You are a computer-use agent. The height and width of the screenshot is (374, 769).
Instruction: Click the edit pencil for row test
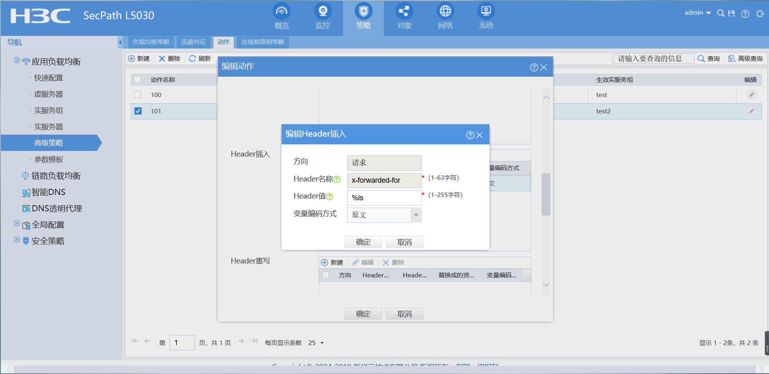click(x=751, y=95)
